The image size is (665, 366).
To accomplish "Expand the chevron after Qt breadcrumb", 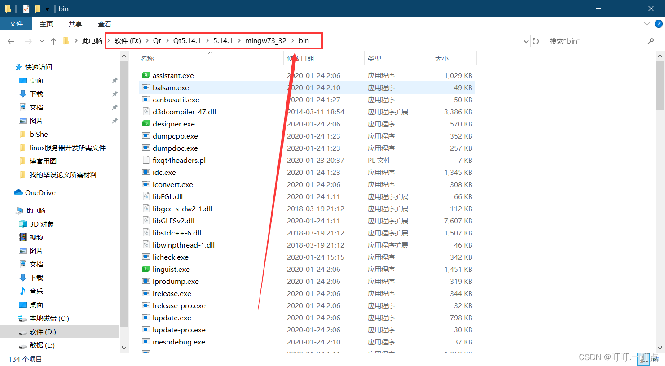I will 167,41.
